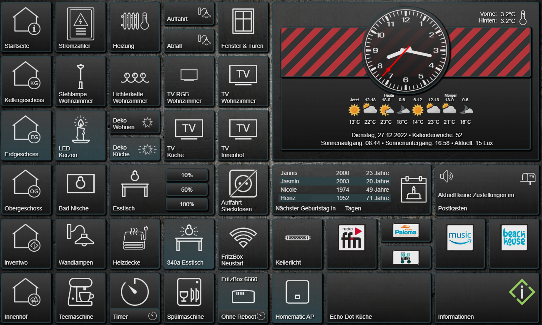Set Esstisch dimmer to 10%
This screenshot has height=325, width=542.
coord(187,175)
